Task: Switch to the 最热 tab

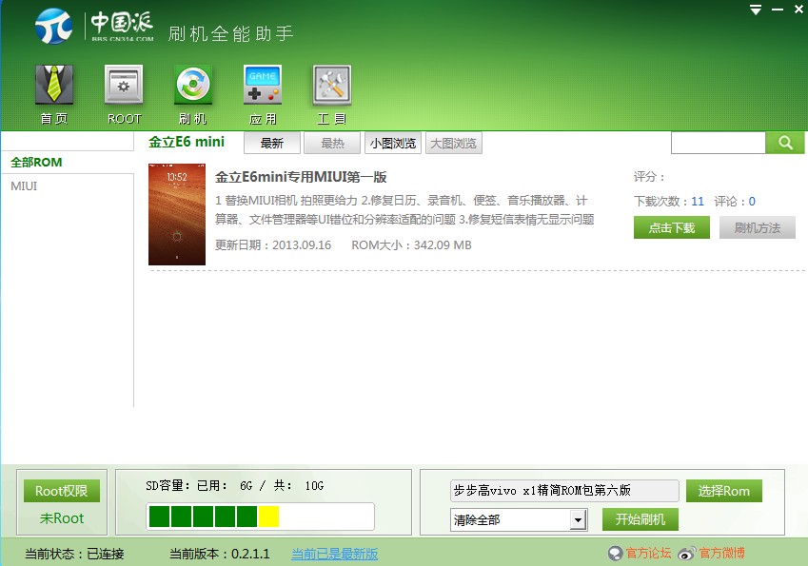Action: click(332, 144)
